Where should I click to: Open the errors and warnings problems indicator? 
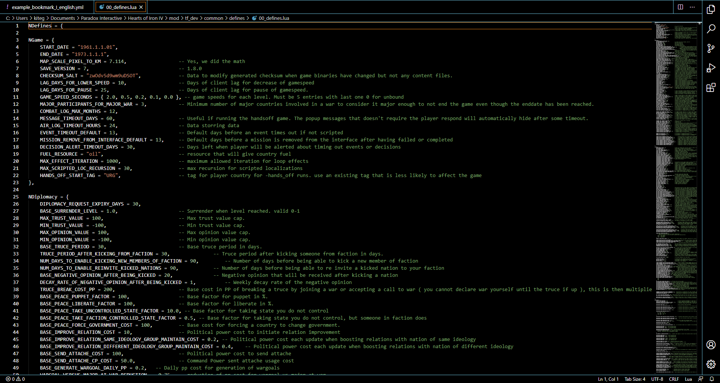(15, 379)
